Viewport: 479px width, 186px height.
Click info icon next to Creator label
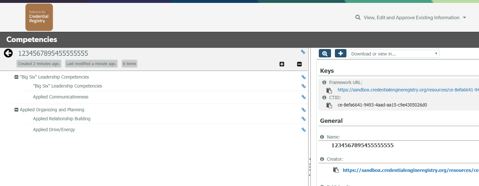tap(322, 159)
